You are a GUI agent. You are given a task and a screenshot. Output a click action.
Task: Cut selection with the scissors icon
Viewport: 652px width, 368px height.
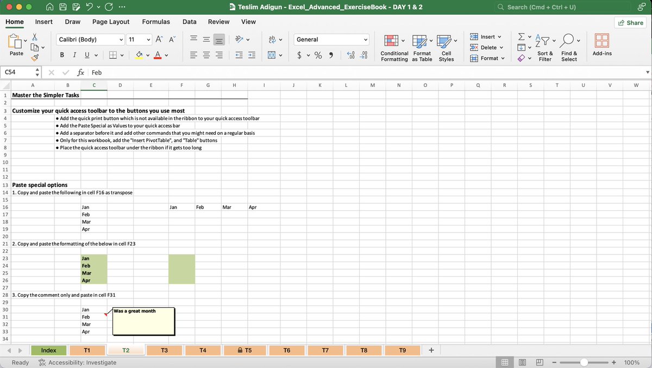coord(35,36)
